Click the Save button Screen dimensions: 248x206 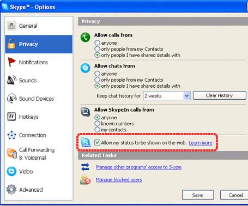pos(198,195)
